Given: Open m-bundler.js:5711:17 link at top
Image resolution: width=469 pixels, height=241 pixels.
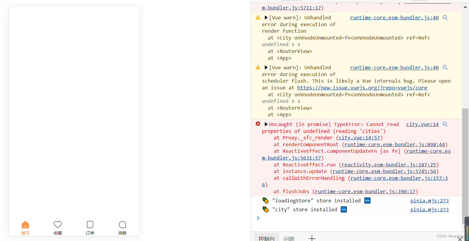Looking at the screenshot, I should pyautogui.click(x=291, y=8).
